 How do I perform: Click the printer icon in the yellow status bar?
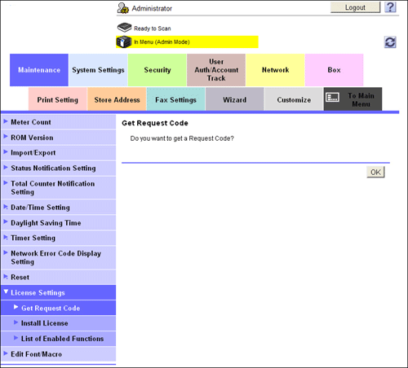coord(124,42)
